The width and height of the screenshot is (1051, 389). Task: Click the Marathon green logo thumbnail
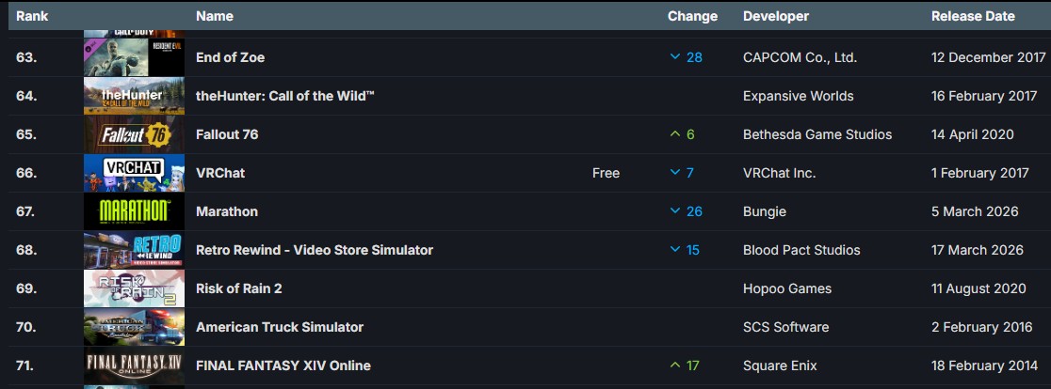click(134, 211)
